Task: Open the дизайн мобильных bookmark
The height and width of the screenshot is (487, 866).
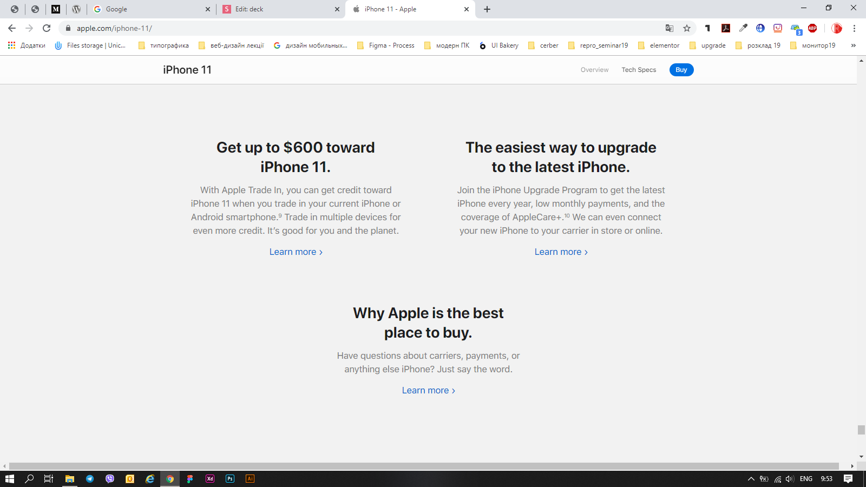Action: point(311,45)
